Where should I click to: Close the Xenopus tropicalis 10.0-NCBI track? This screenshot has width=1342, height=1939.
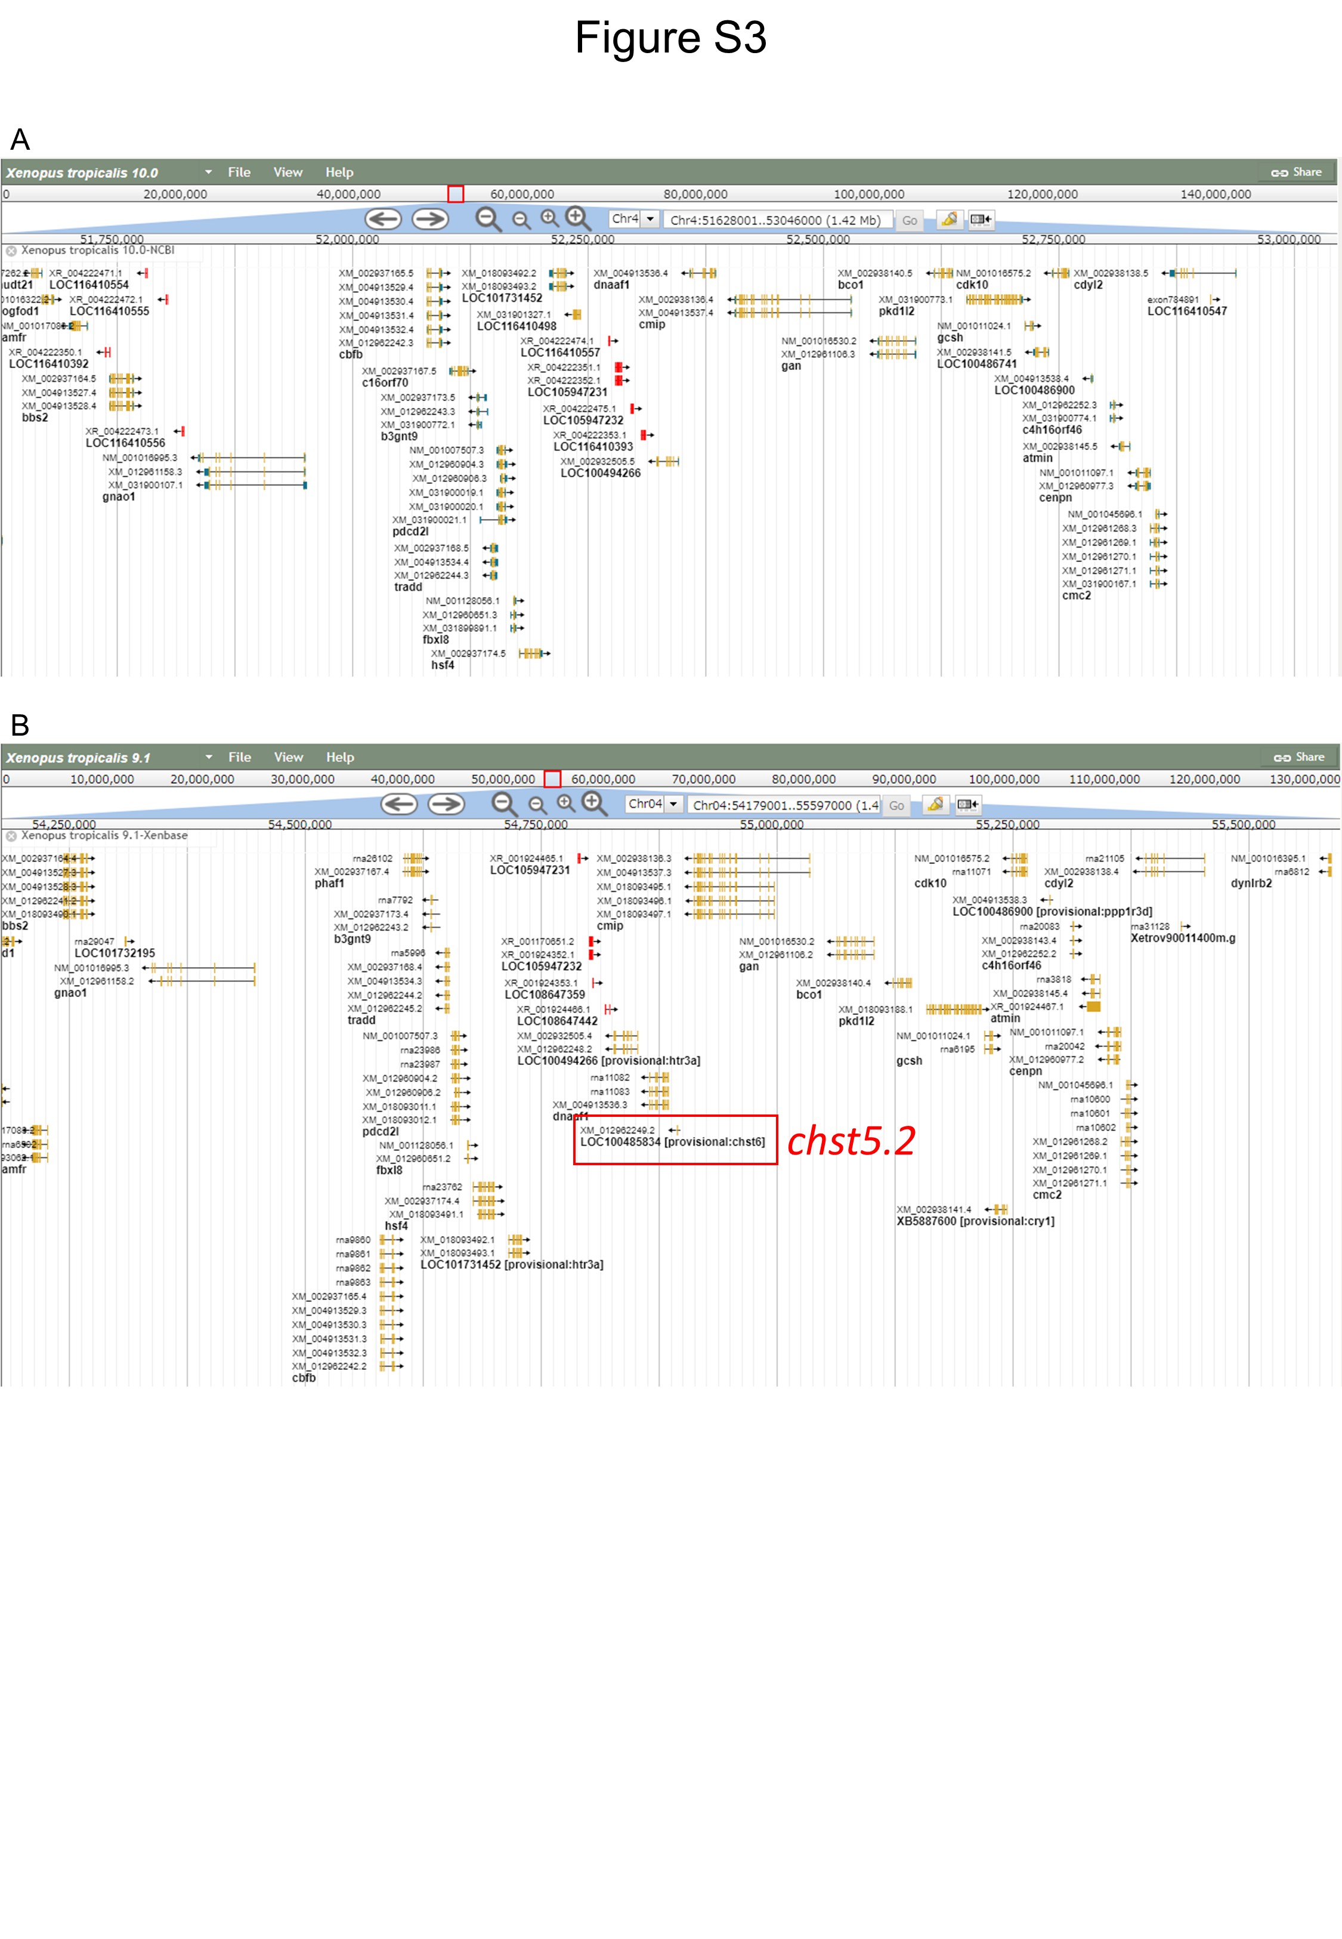pos(11,251)
